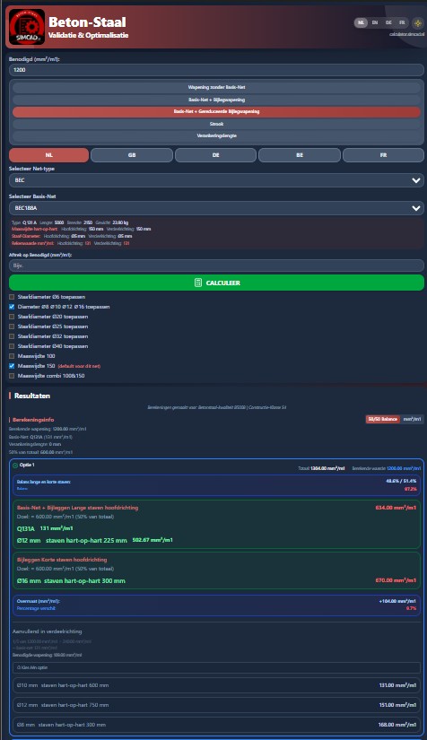Click the green check icon beside Optie 1
Image resolution: width=427 pixels, height=740 pixels.
(15, 466)
